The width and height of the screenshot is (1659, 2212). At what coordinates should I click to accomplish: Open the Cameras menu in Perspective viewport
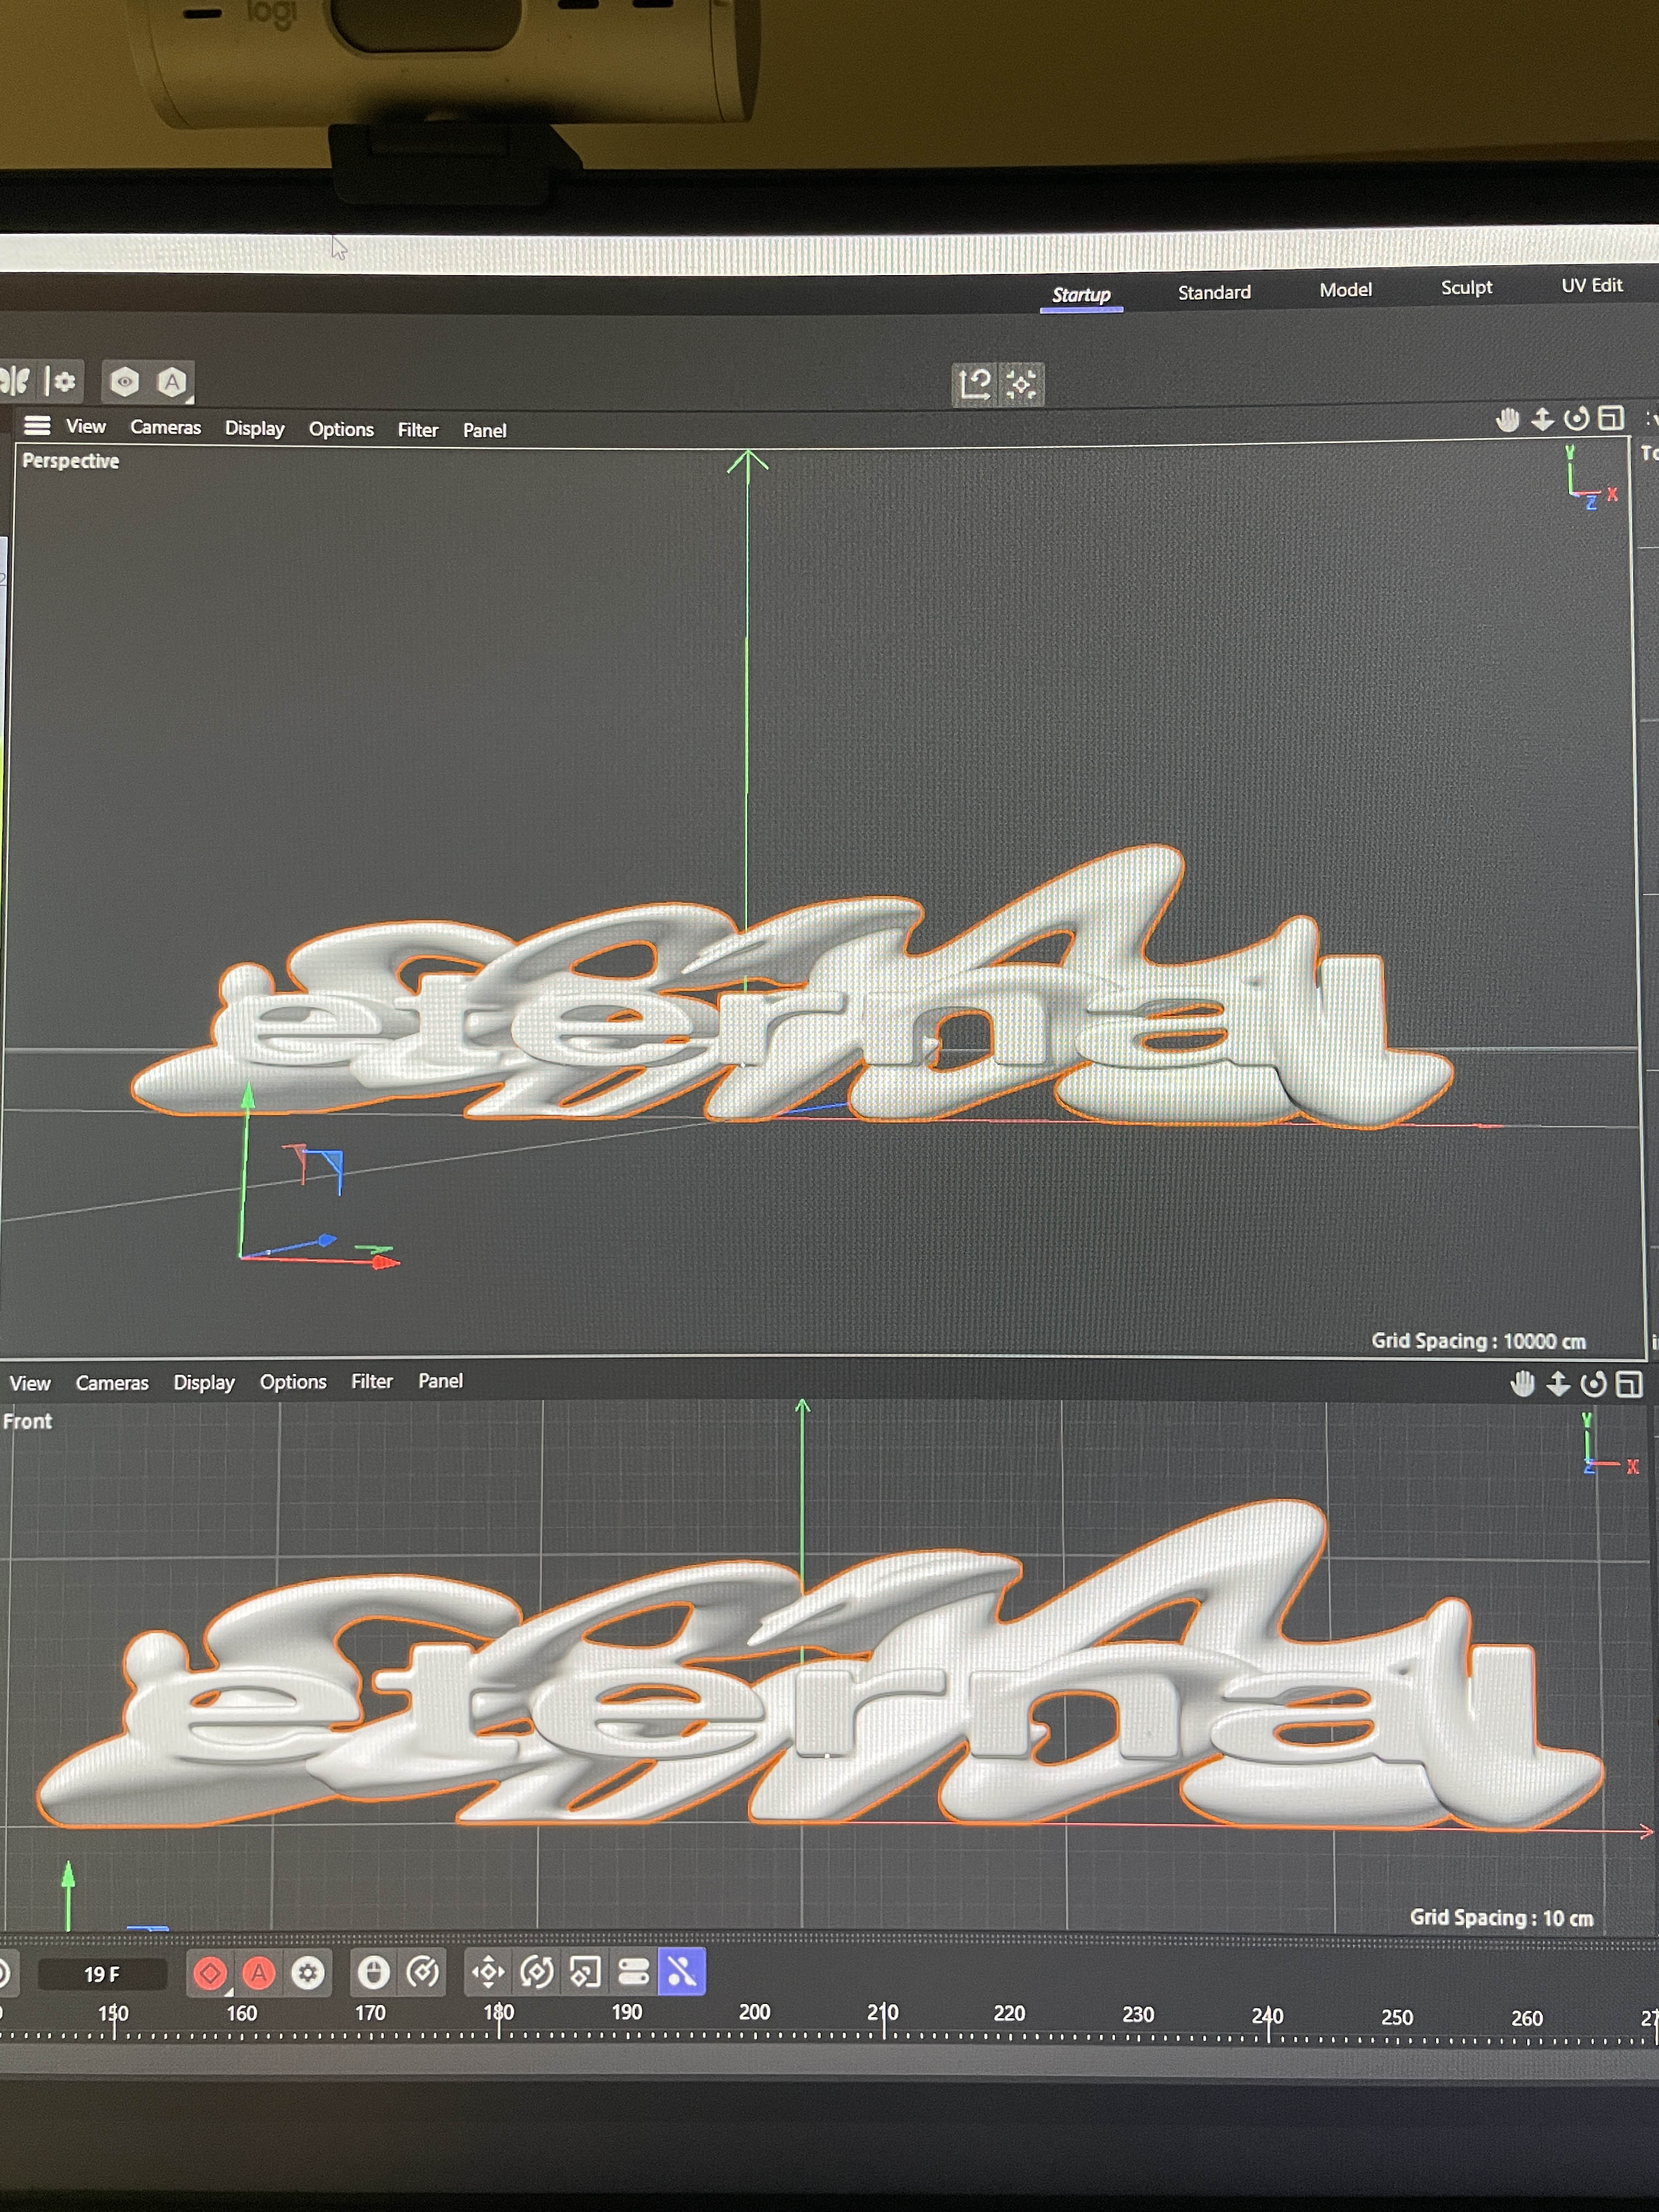coord(165,427)
